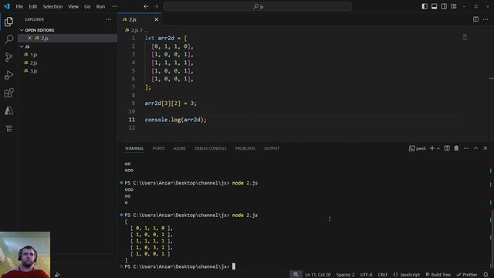
Task: Maximize the panel size chevron
Action: [x=475, y=148]
